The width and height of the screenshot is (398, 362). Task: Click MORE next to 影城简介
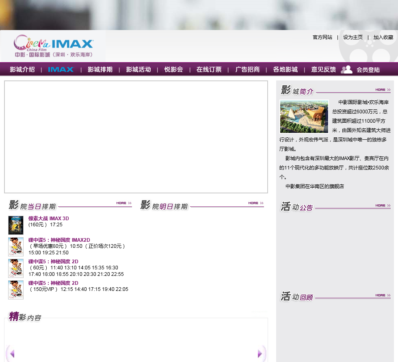click(x=383, y=90)
